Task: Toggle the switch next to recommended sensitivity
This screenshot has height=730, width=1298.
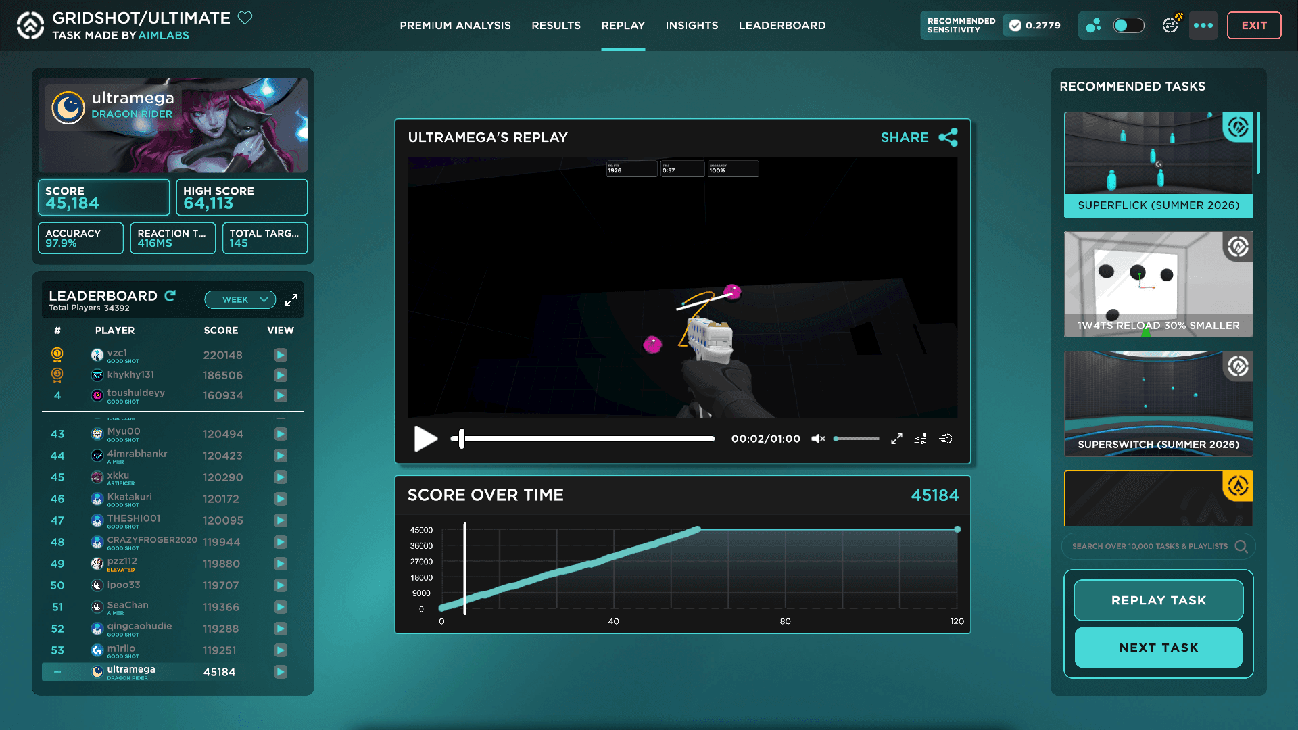Action: pyautogui.click(x=1128, y=26)
